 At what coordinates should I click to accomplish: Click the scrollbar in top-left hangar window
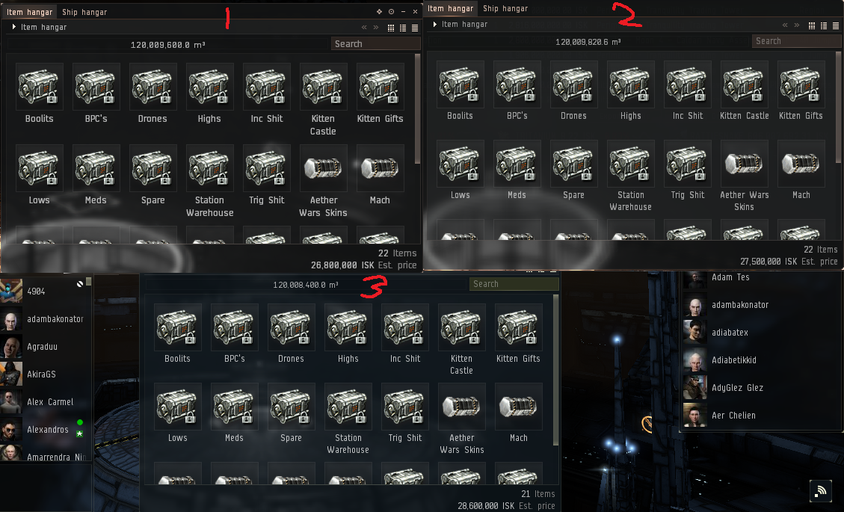coord(417,109)
